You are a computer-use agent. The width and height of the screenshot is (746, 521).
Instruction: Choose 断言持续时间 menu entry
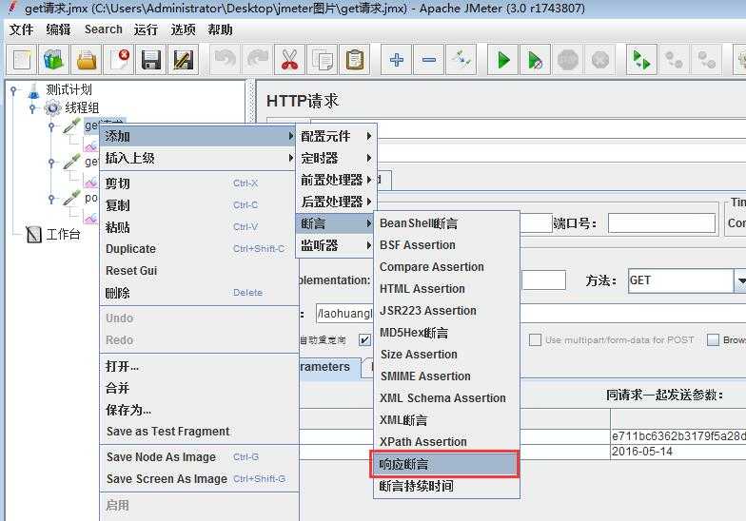446,486
